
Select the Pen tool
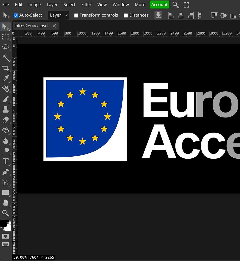pos(5,172)
